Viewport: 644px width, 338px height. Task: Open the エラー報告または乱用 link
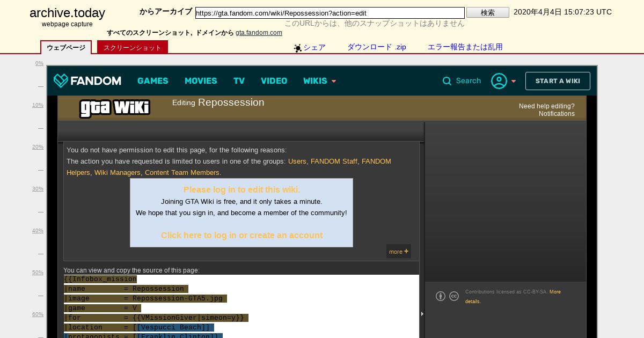[x=465, y=47]
